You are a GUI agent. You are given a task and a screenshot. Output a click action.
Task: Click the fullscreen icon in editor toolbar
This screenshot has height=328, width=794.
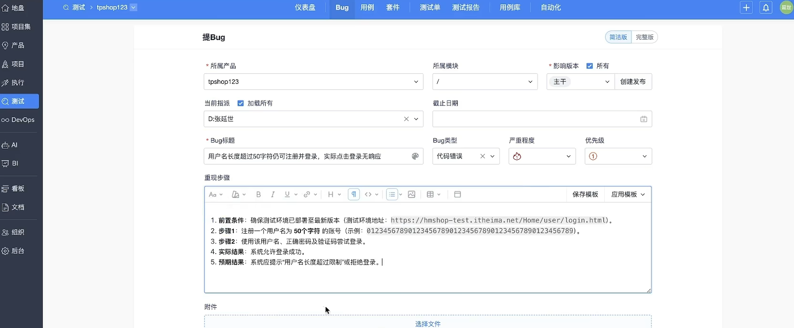(457, 195)
